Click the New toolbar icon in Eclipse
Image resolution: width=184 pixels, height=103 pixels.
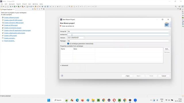2,7
